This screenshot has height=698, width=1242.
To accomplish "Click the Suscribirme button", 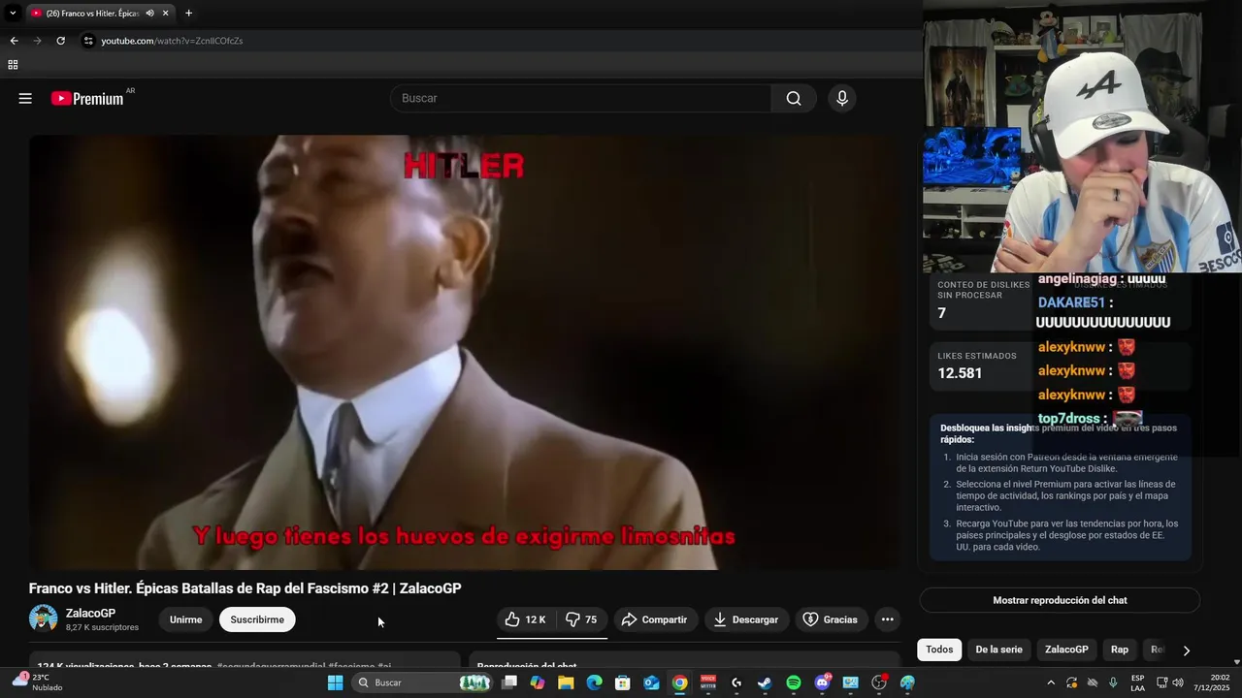I will pyautogui.click(x=257, y=619).
